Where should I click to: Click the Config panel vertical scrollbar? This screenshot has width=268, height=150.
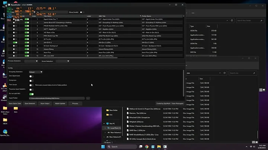click(x=184, y=83)
